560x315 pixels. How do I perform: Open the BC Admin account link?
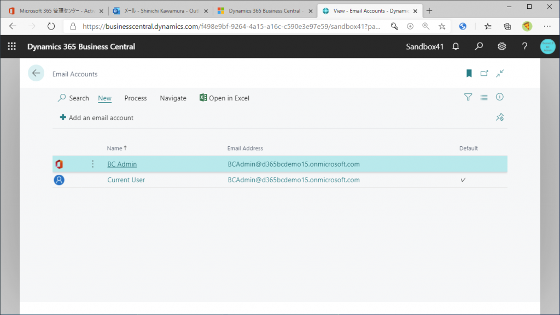pyautogui.click(x=122, y=164)
